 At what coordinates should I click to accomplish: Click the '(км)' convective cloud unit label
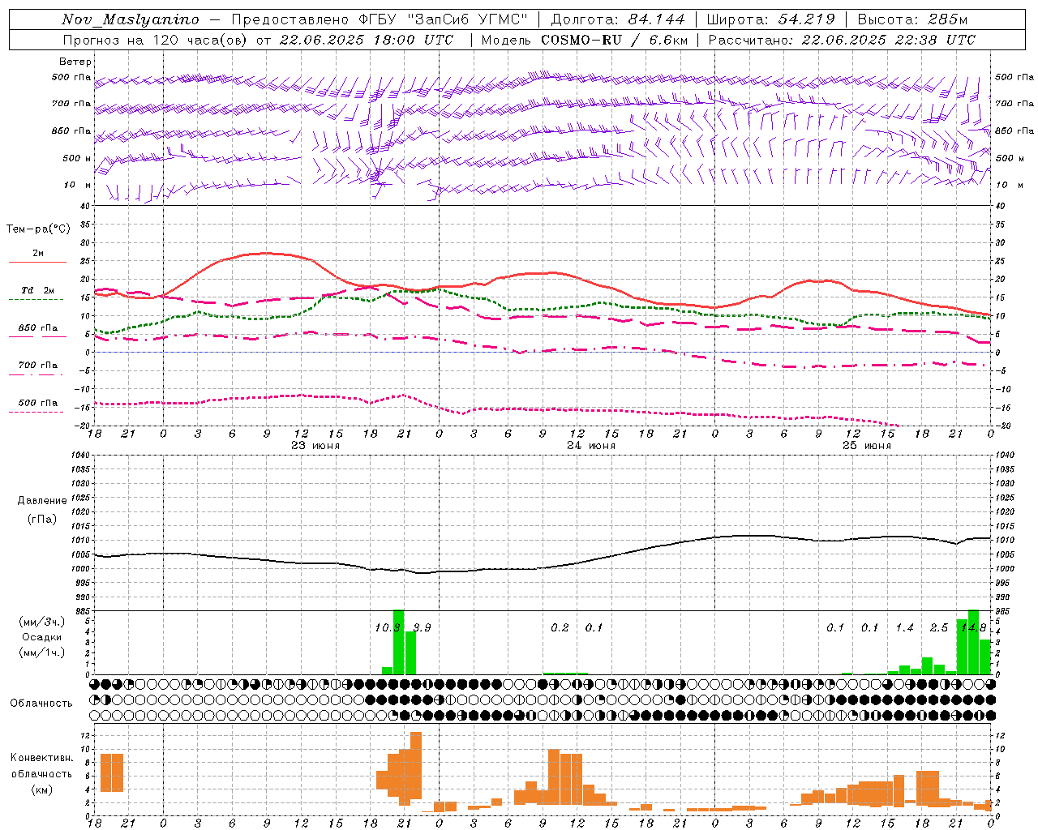coord(42,789)
